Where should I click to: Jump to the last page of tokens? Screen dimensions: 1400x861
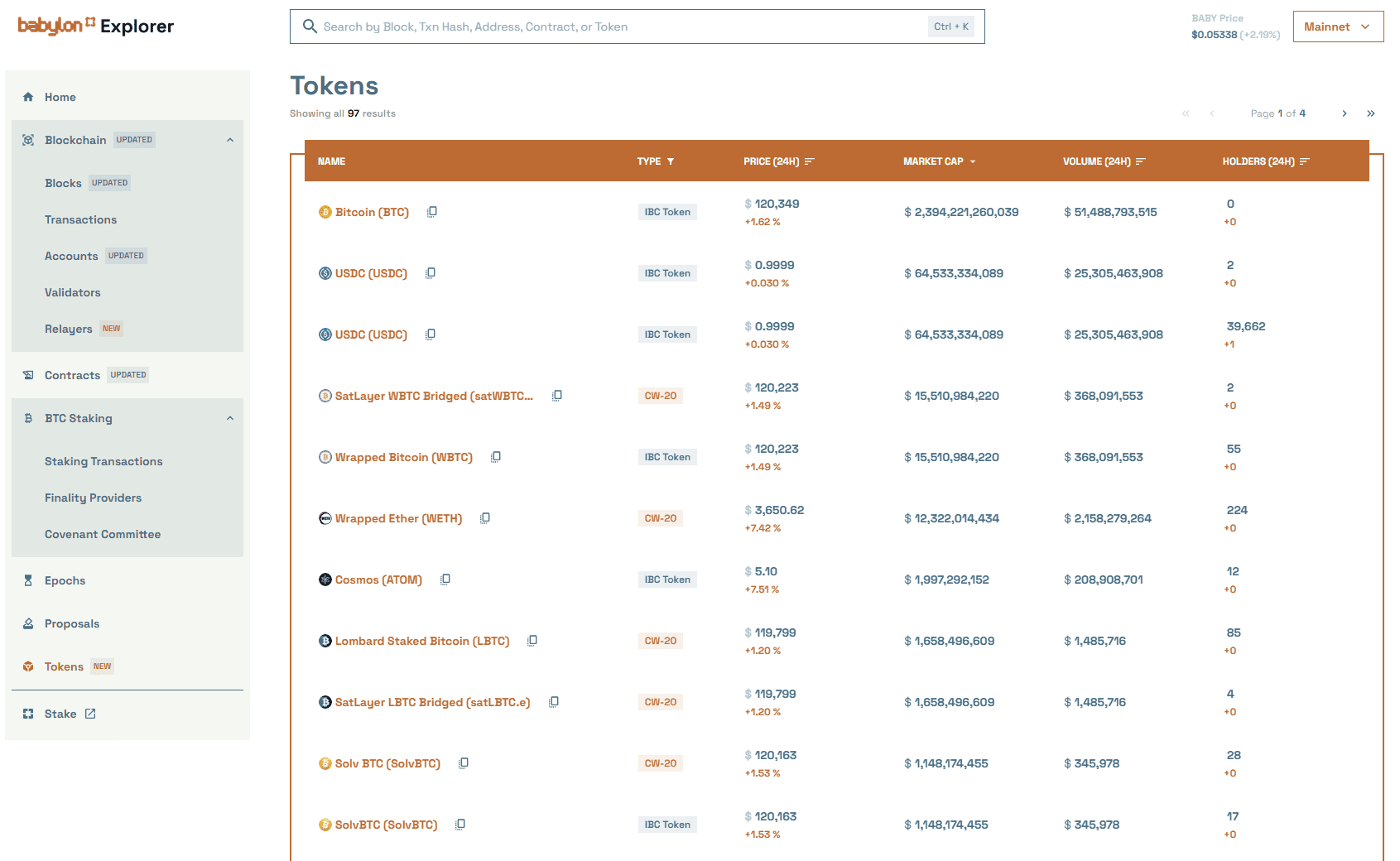1371,113
